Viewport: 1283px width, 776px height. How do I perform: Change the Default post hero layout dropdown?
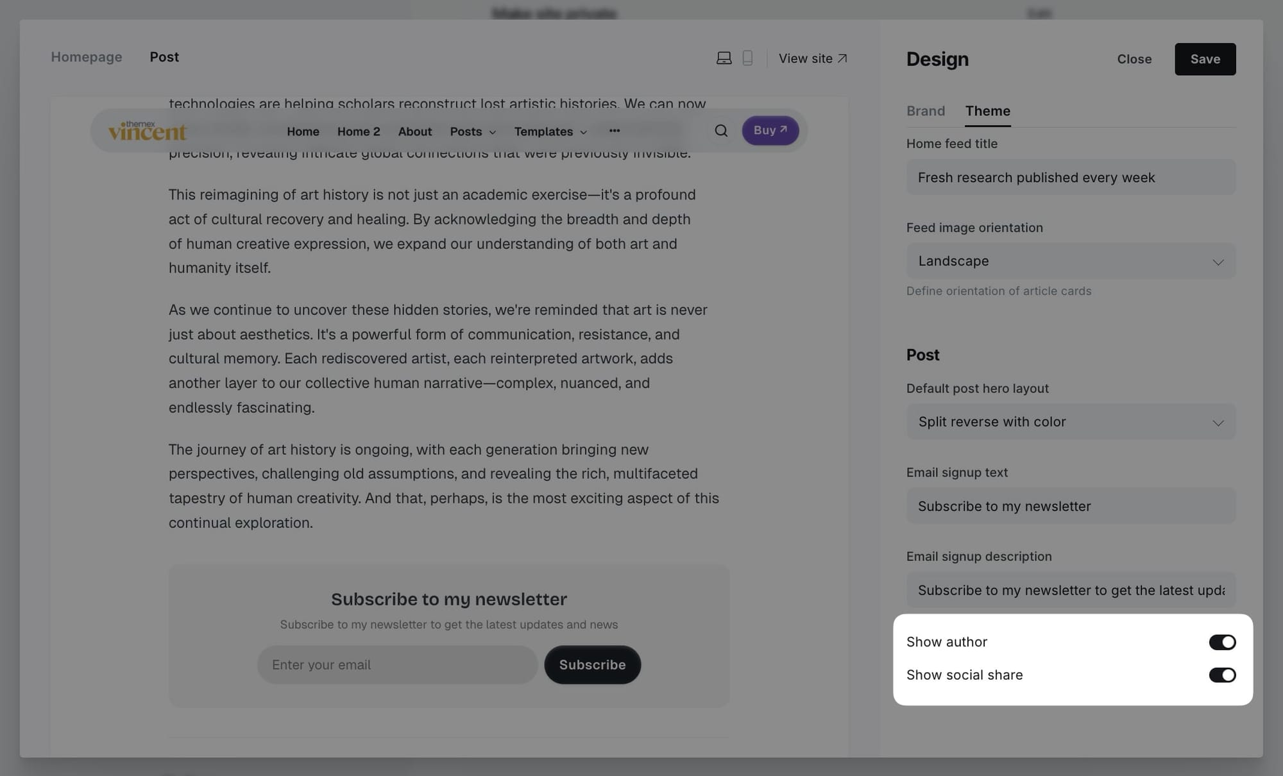[1070, 421]
